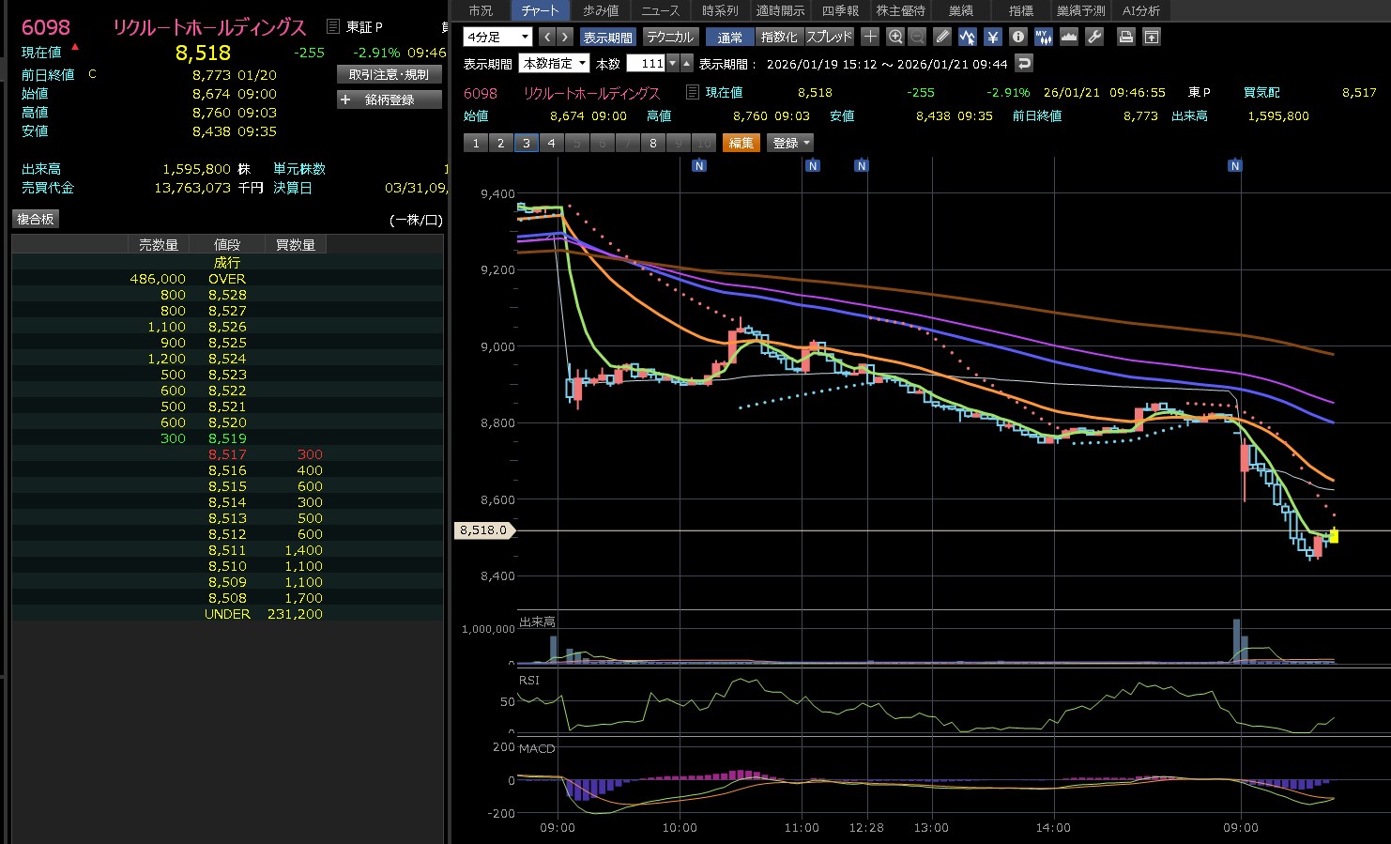Click the yen price display icon
This screenshot has height=844, width=1391.
[x=993, y=37]
